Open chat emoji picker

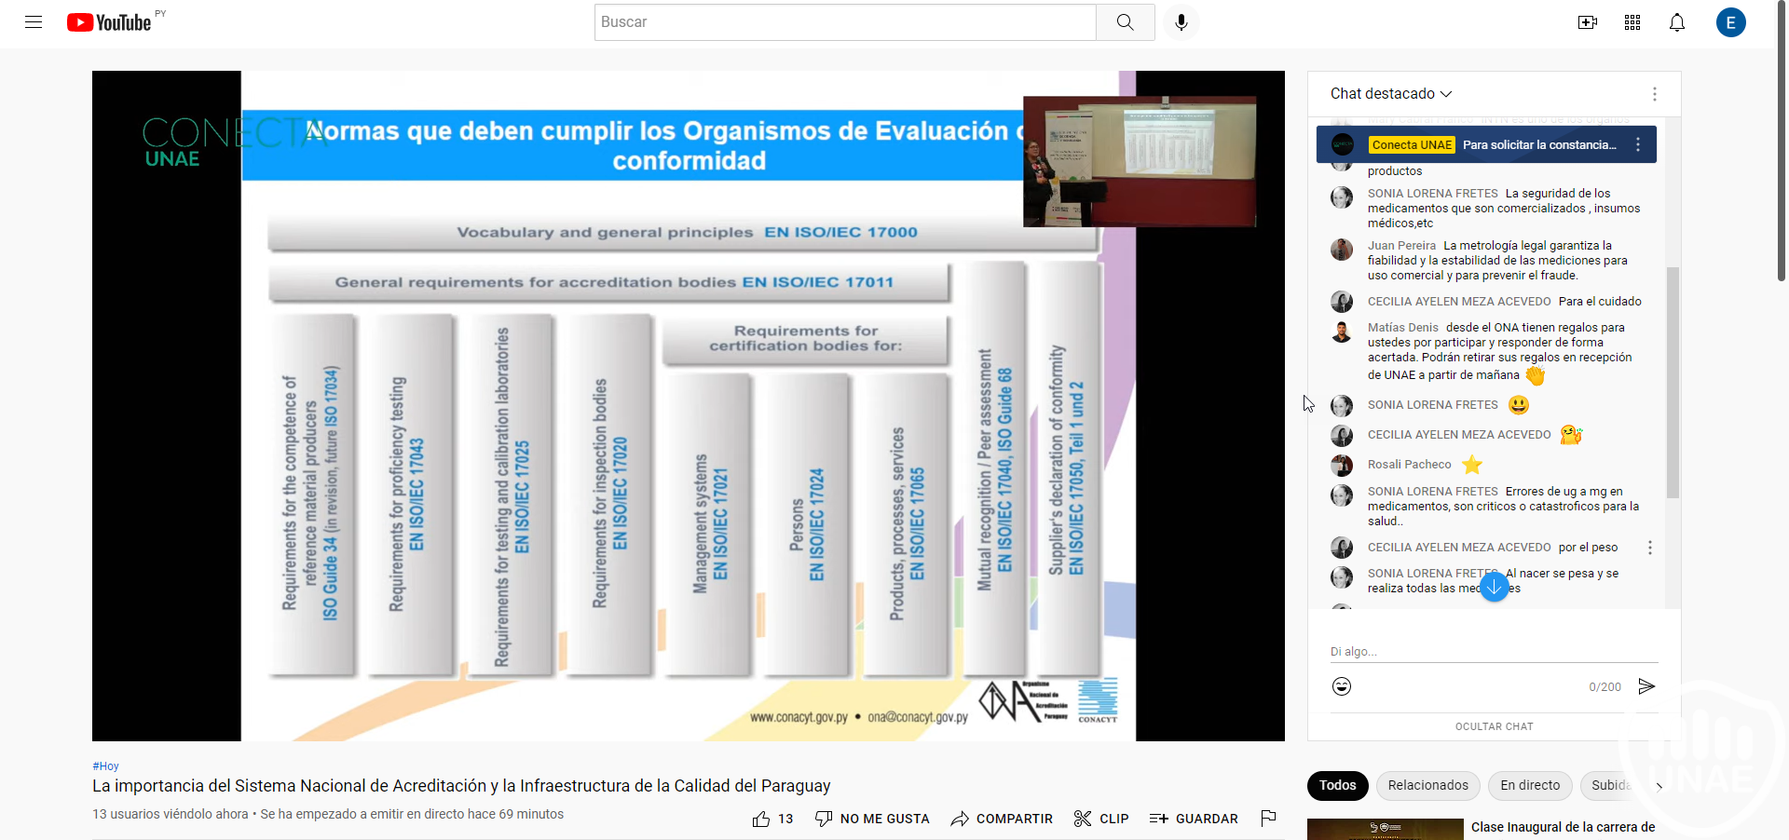[1342, 686]
